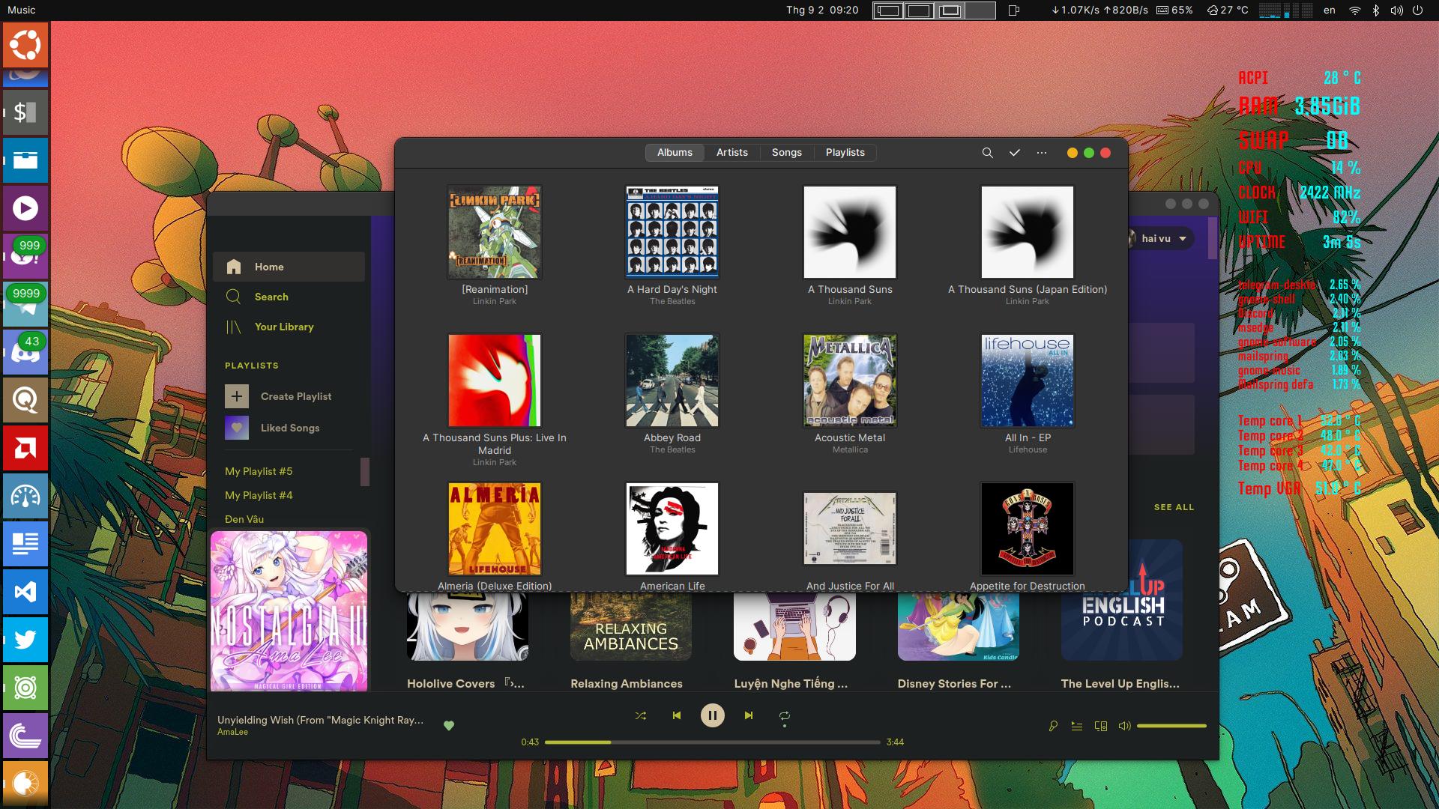
Task: Open the Appetite for Destruction album
Action: (x=1028, y=529)
